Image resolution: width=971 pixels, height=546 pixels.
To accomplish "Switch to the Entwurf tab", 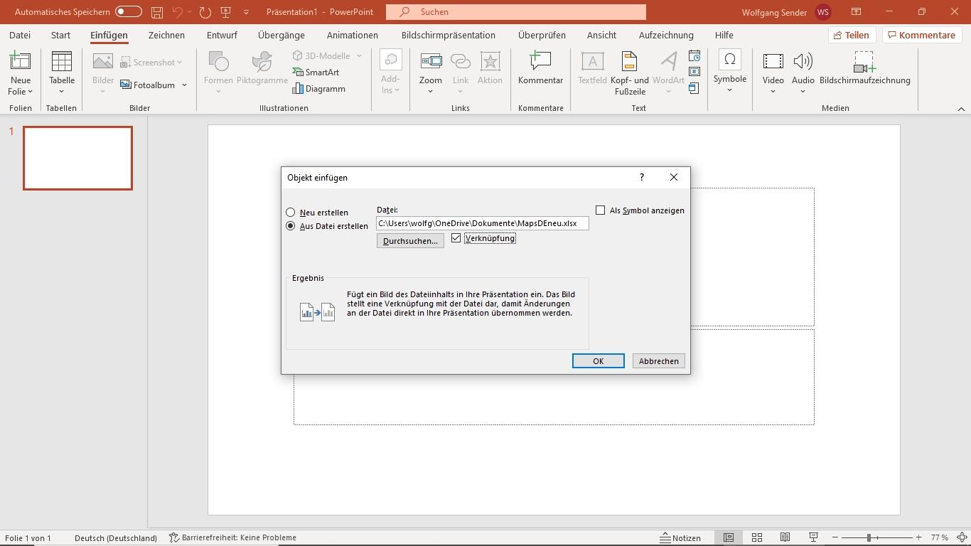I will click(x=222, y=35).
